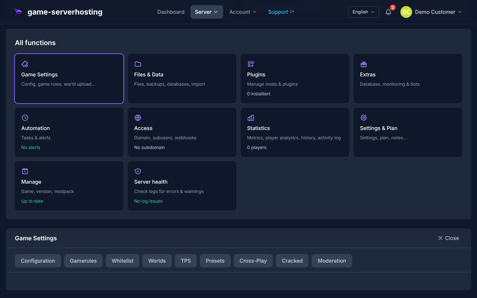Click the 'Game Settings' panel heading
This screenshot has height=298, width=477.
(x=36, y=238)
